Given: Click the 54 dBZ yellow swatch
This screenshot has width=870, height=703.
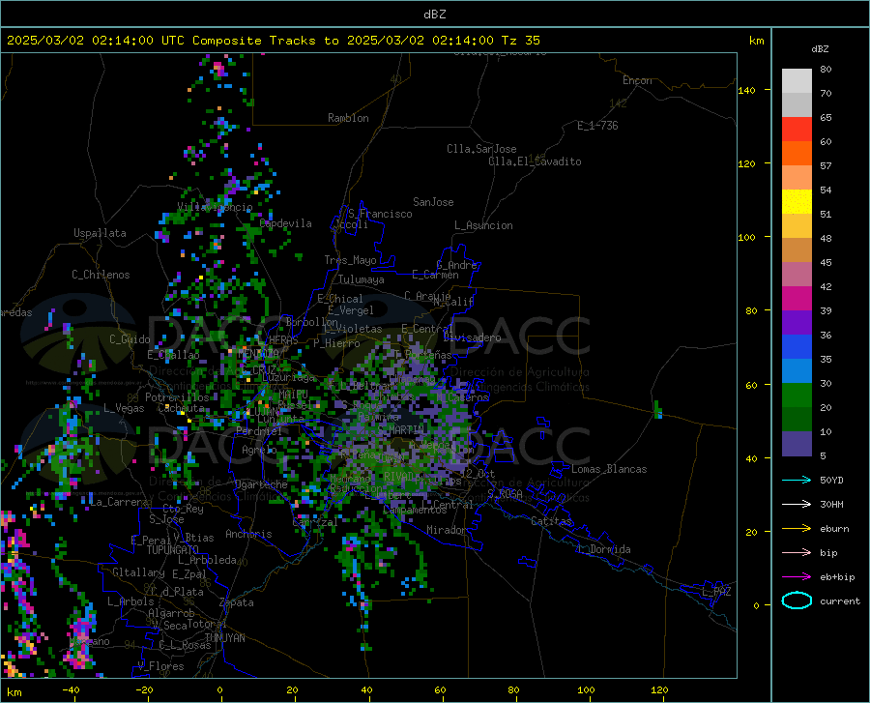Looking at the screenshot, I should [x=797, y=201].
